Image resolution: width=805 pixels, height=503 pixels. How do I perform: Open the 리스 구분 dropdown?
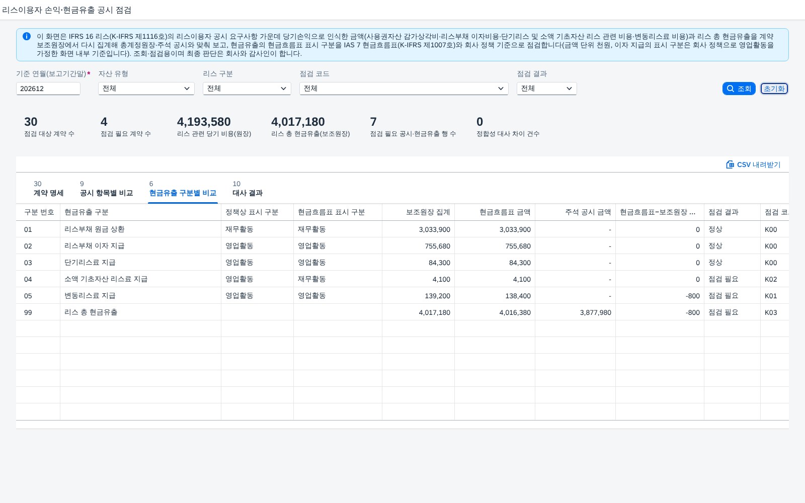click(247, 89)
